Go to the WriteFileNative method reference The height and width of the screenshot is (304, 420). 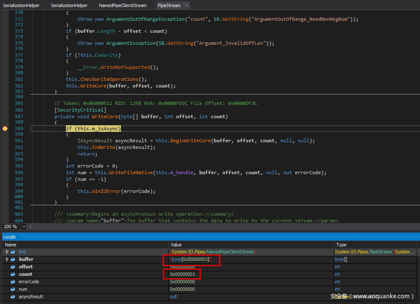(131, 173)
